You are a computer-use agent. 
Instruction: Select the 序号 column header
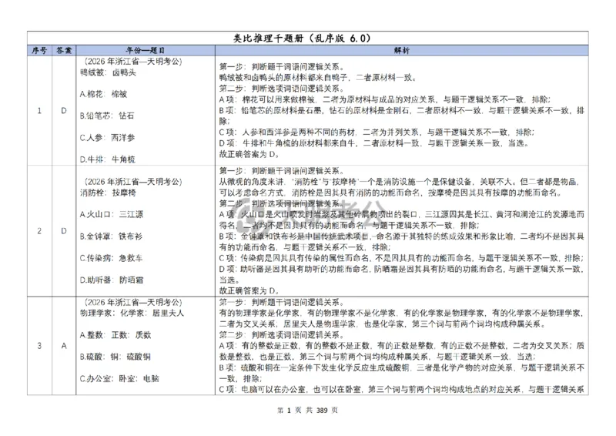[39, 50]
